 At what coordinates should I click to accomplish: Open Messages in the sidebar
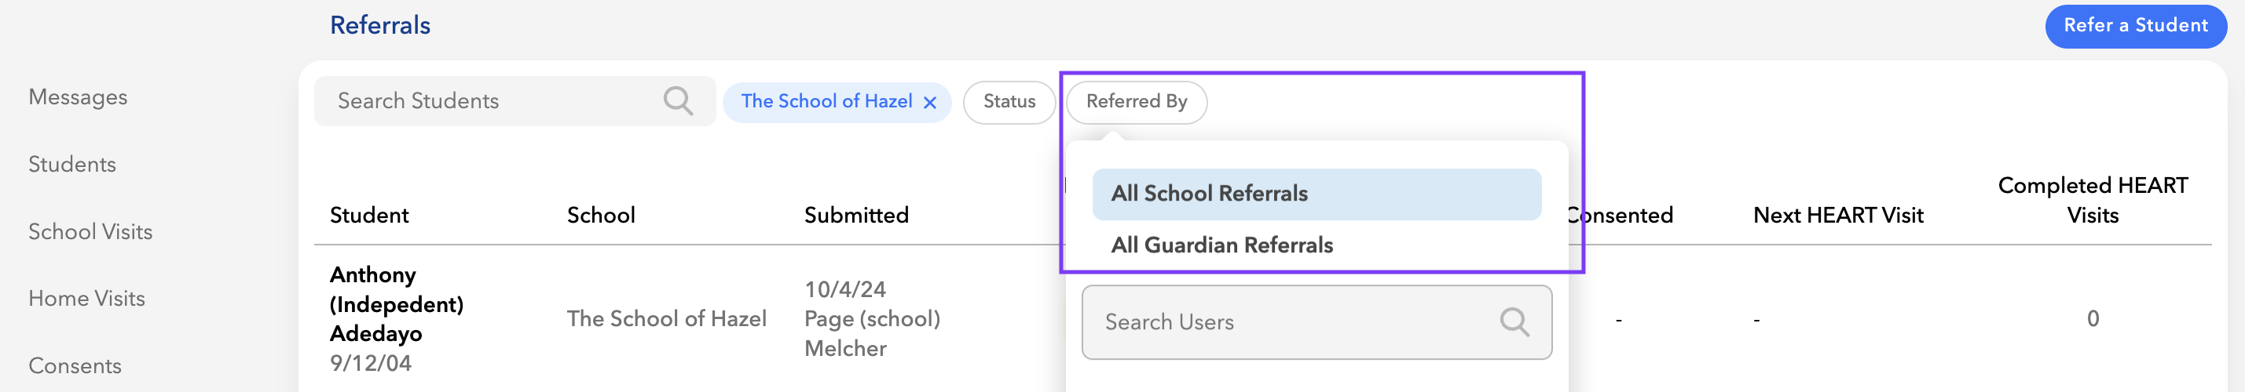[78, 97]
